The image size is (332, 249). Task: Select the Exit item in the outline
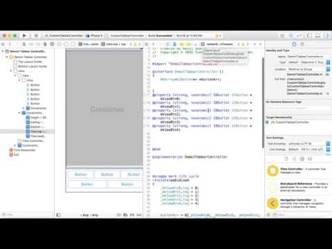pyautogui.click(x=14, y=154)
